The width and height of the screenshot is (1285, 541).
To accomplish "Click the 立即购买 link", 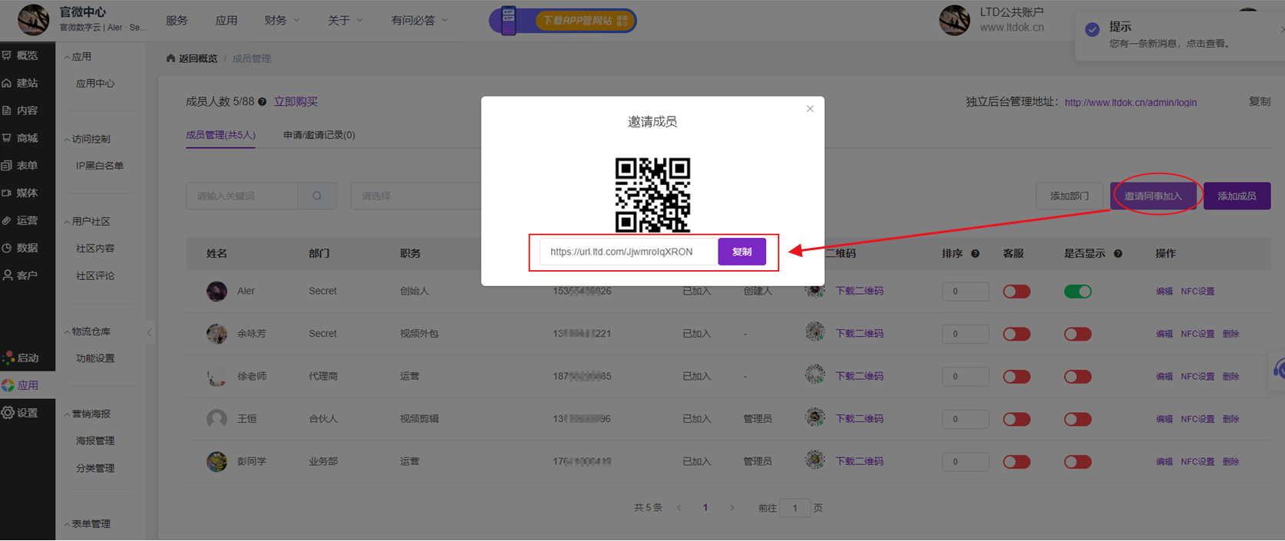I will pos(296,102).
